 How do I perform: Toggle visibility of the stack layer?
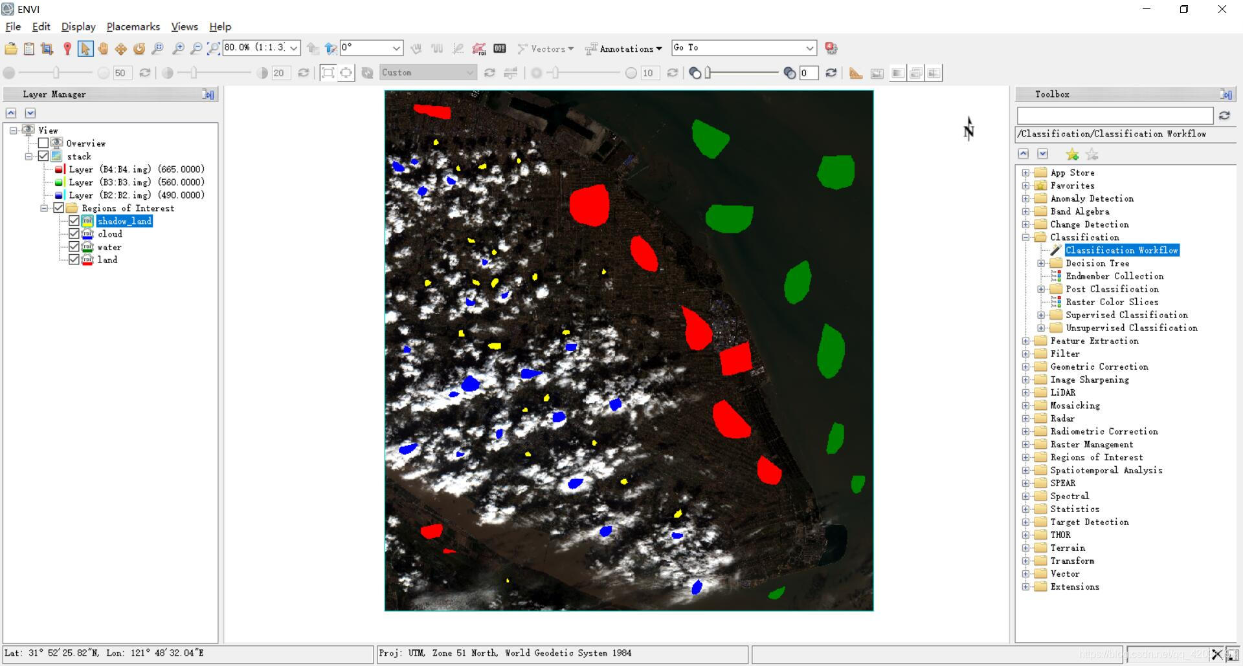pos(43,156)
